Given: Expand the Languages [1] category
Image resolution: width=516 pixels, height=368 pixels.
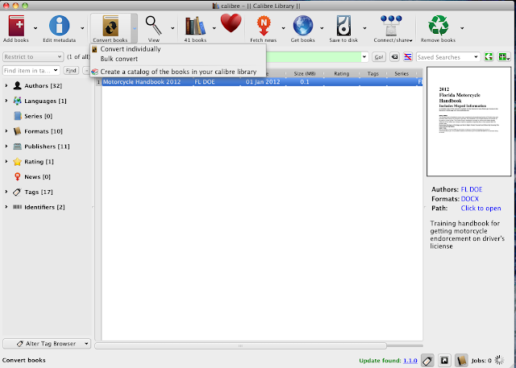Looking at the screenshot, I should [6, 101].
